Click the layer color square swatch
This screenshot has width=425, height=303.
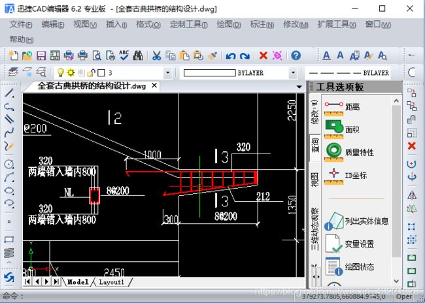(x=101, y=72)
